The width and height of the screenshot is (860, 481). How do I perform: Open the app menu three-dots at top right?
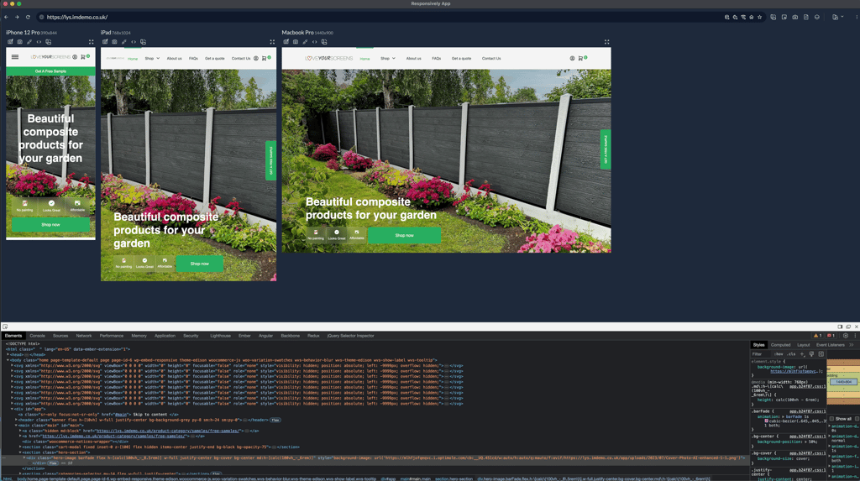(857, 17)
